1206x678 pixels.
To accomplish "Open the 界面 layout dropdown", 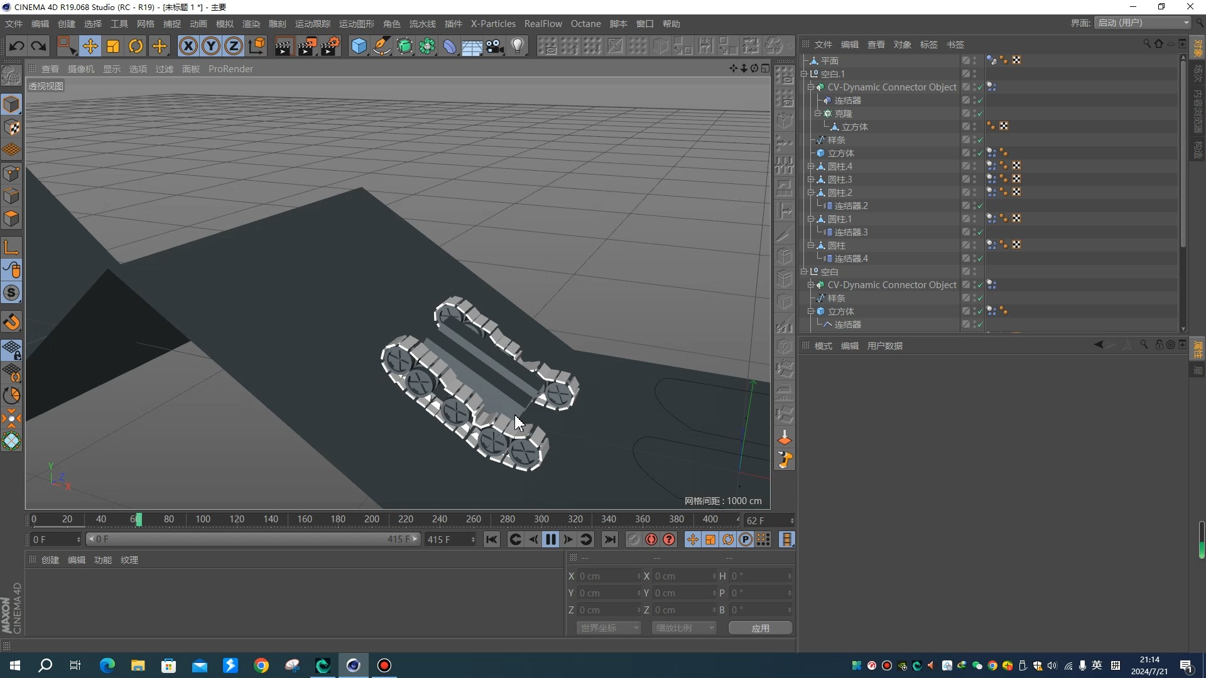I will coord(1143,23).
